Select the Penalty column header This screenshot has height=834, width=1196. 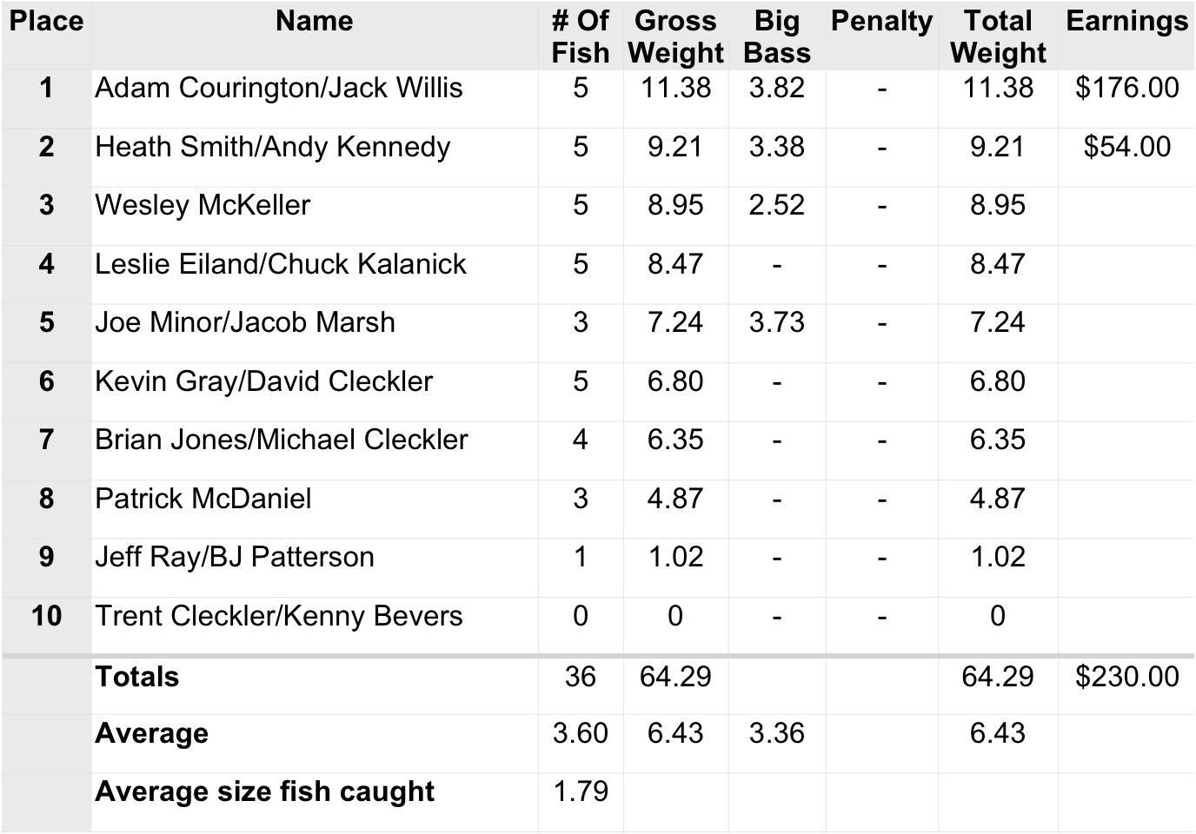pyautogui.click(x=881, y=22)
